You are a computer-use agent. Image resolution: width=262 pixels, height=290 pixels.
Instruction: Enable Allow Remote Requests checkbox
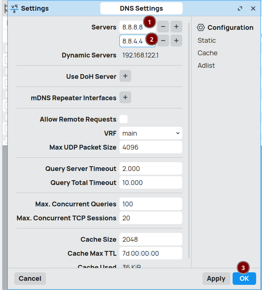click(x=123, y=119)
